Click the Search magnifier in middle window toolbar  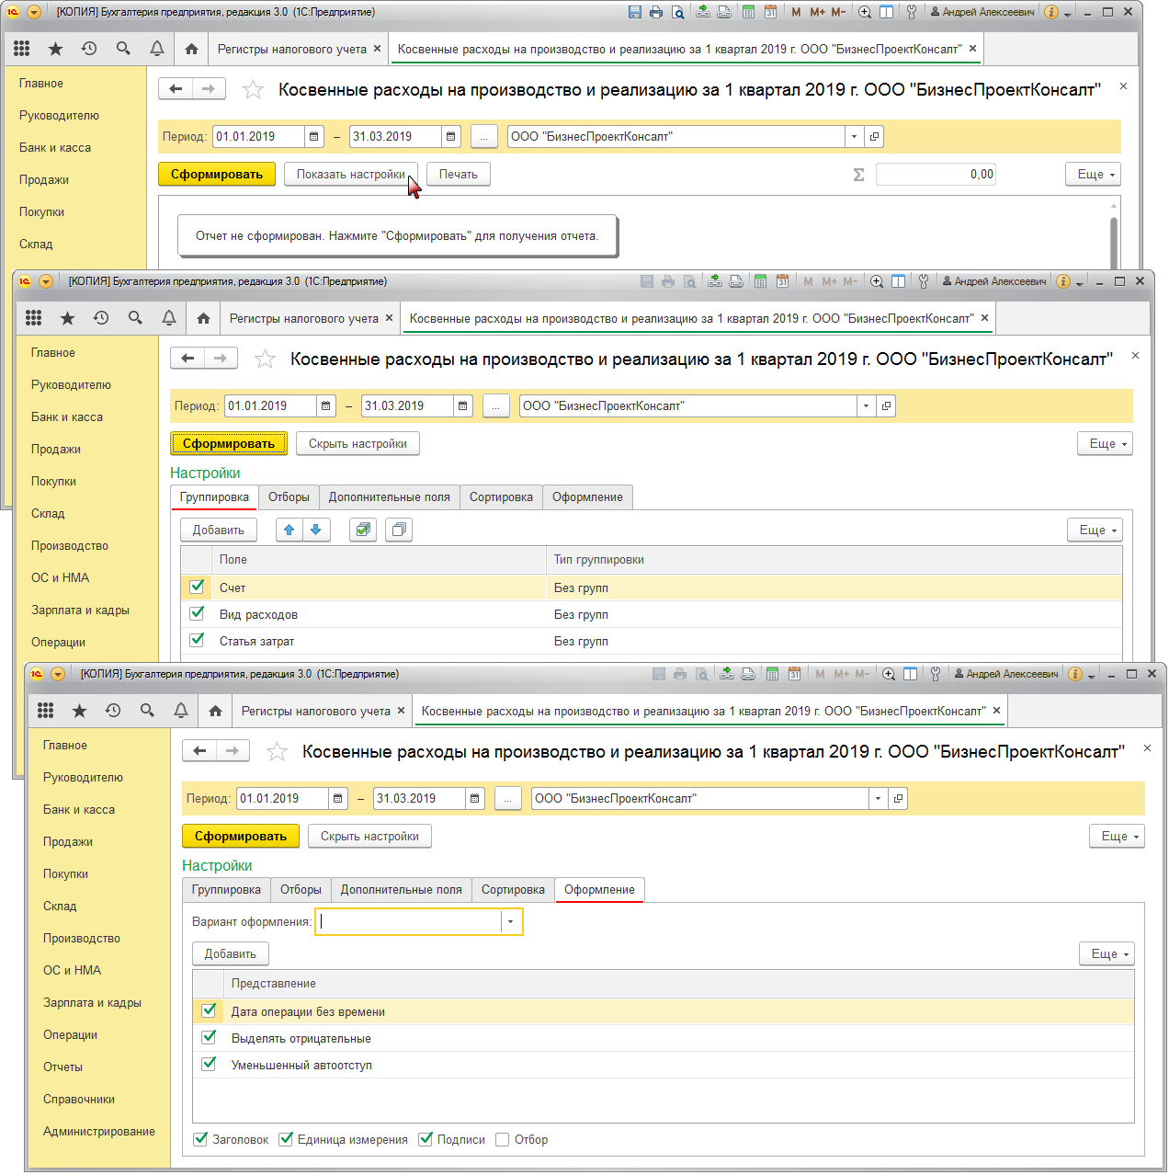pyautogui.click(x=135, y=318)
